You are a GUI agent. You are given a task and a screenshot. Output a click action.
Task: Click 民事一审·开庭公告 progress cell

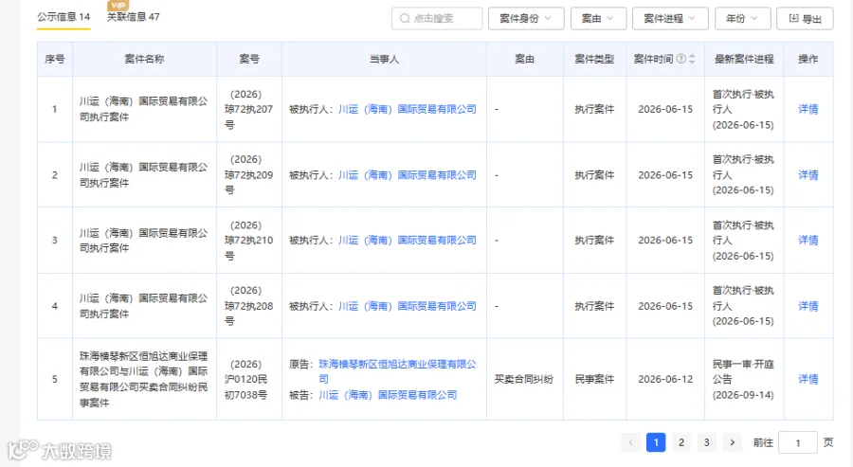click(x=744, y=379)
